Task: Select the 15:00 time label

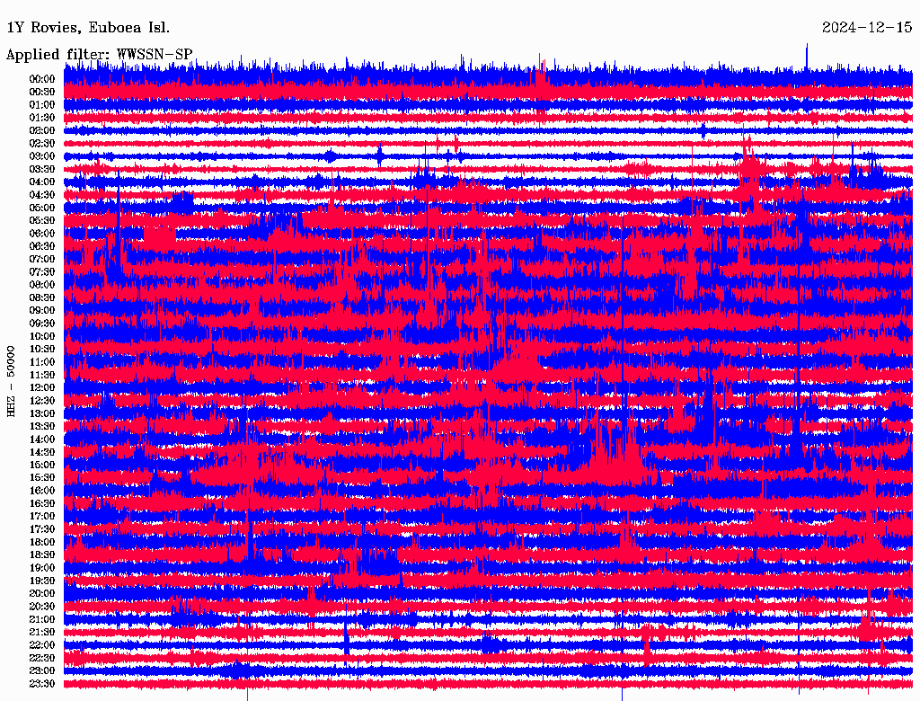Action: (x=42, y=465)
